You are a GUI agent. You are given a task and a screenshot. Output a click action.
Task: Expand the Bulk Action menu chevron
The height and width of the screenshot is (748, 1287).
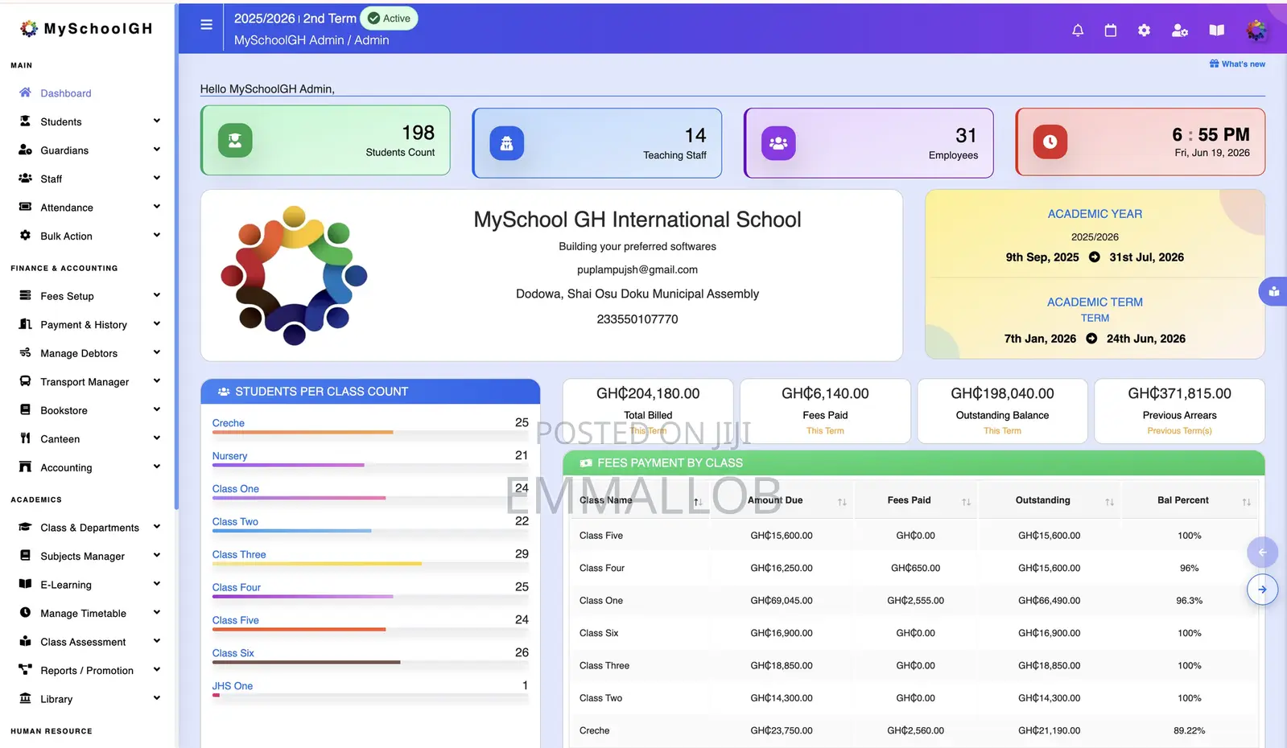click(156, 235)
